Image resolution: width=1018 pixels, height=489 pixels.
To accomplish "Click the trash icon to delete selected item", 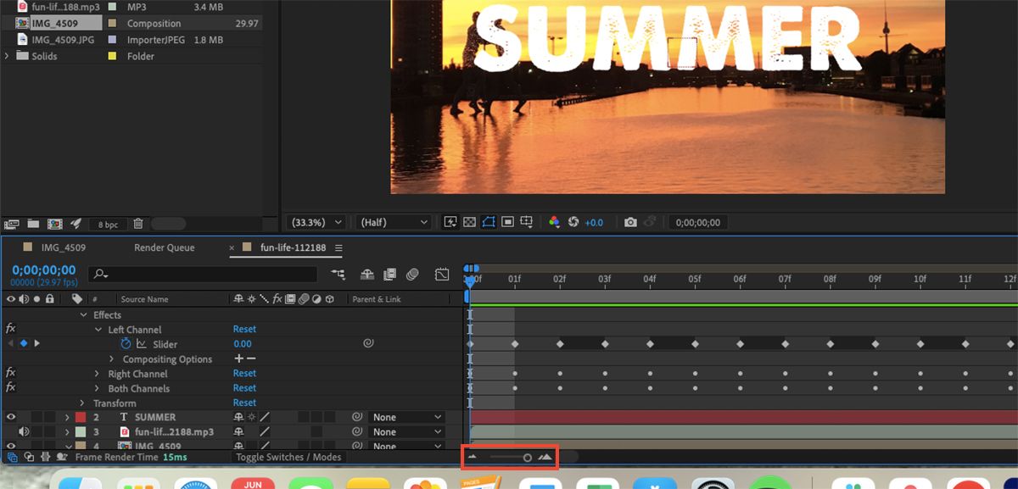I will click(137, 224).
